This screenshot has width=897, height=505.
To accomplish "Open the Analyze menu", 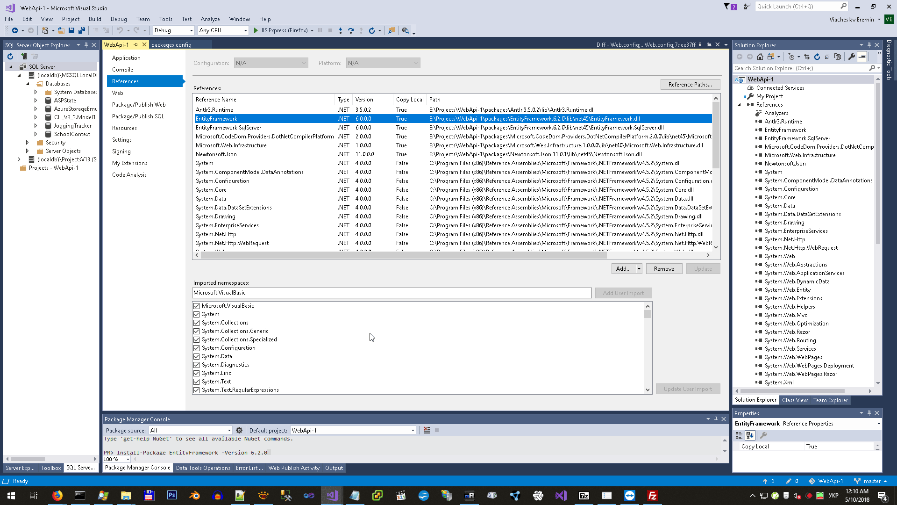I will click(210, 19).
